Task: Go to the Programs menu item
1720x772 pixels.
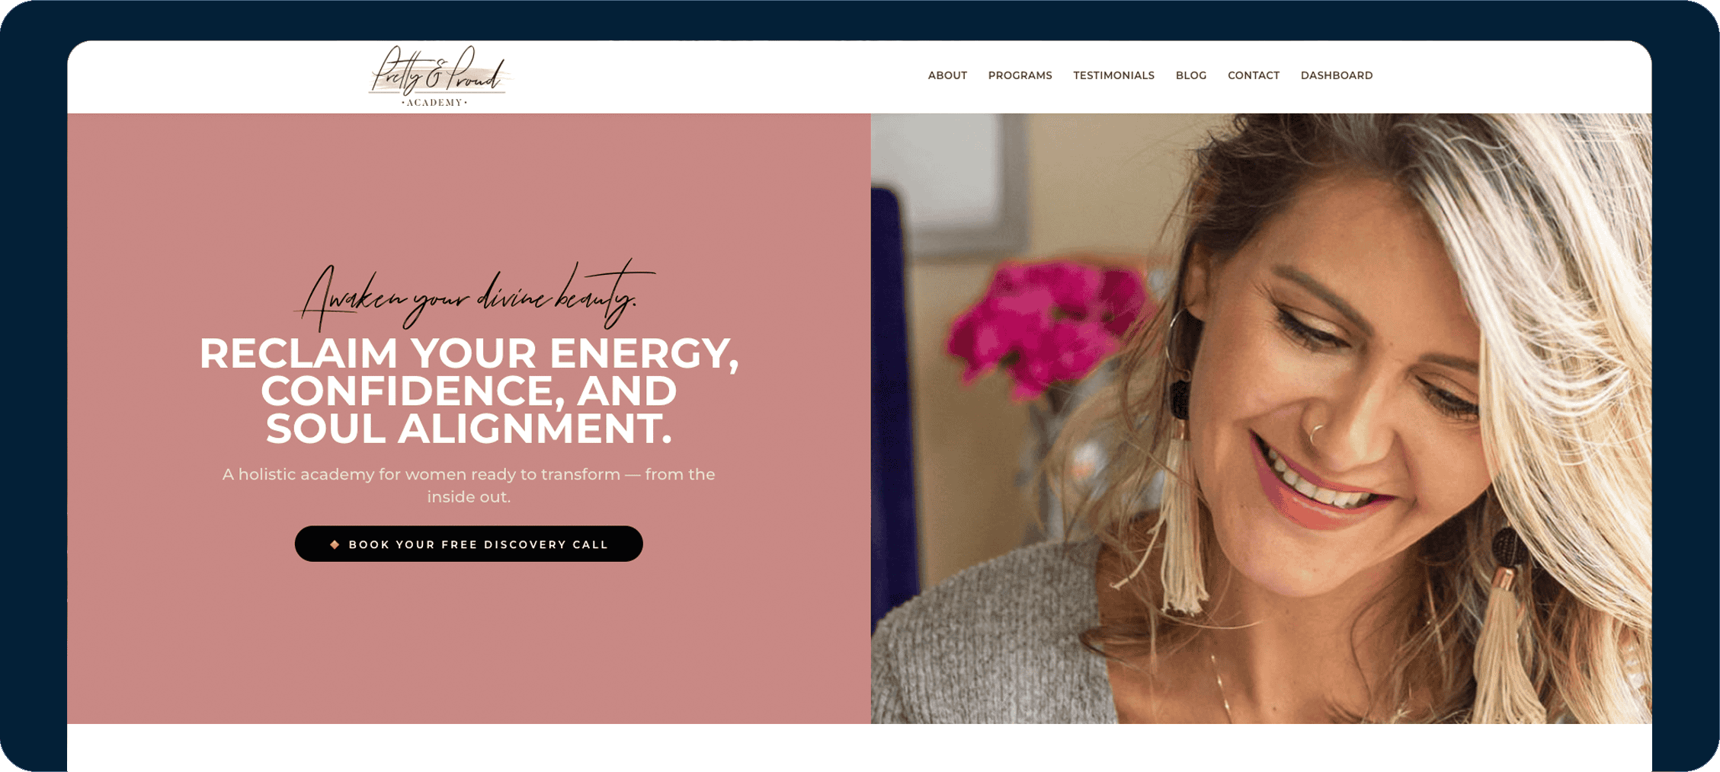Action: coord(1020,75)
